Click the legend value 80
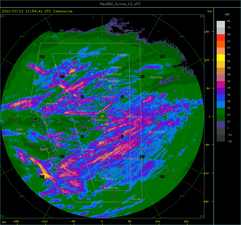Viewport: 241px width, 225px height. click(229, 21)
